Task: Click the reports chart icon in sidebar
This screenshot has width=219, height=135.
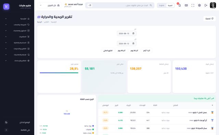Action: [x=28, y=49]
